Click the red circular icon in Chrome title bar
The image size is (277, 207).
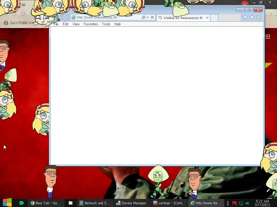(x=245, y=3)
